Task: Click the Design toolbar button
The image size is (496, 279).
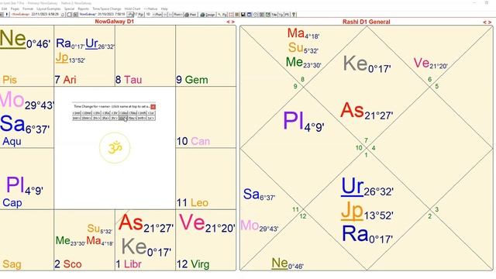Action: click(x=208, y=15)
